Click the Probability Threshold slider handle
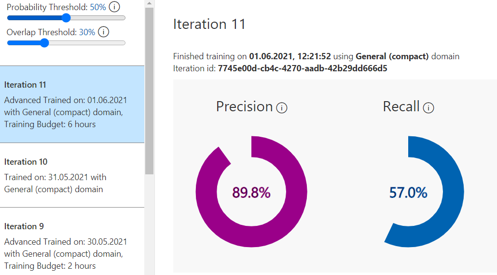This screenshot has width=497, height=275. tap(66, 18)
